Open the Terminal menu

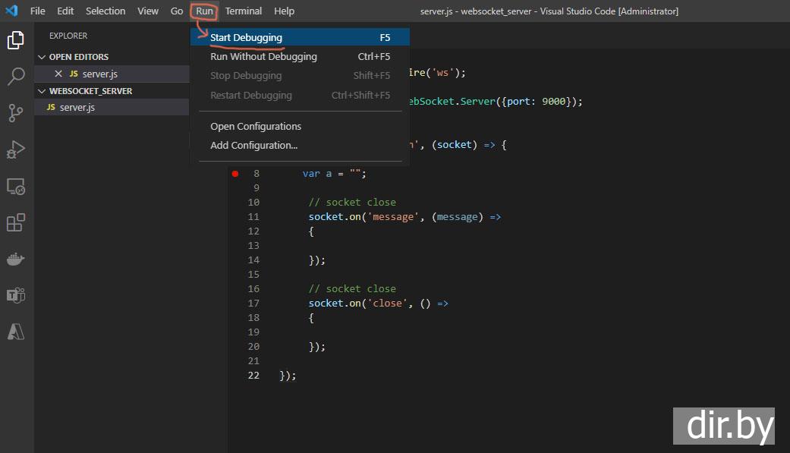243,11
